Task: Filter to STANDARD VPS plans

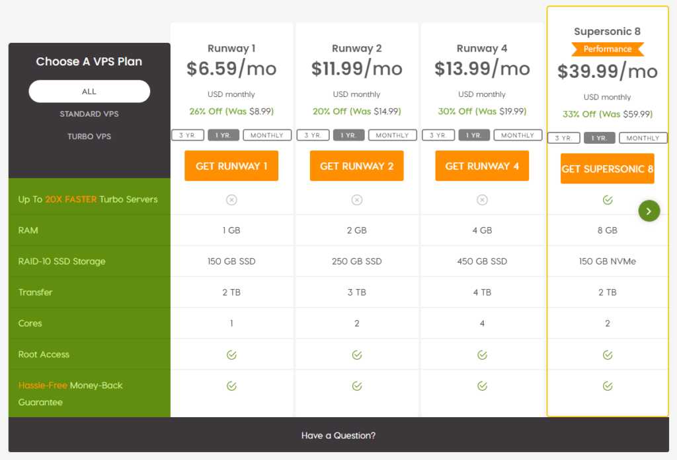Action: tap(89, 114)
